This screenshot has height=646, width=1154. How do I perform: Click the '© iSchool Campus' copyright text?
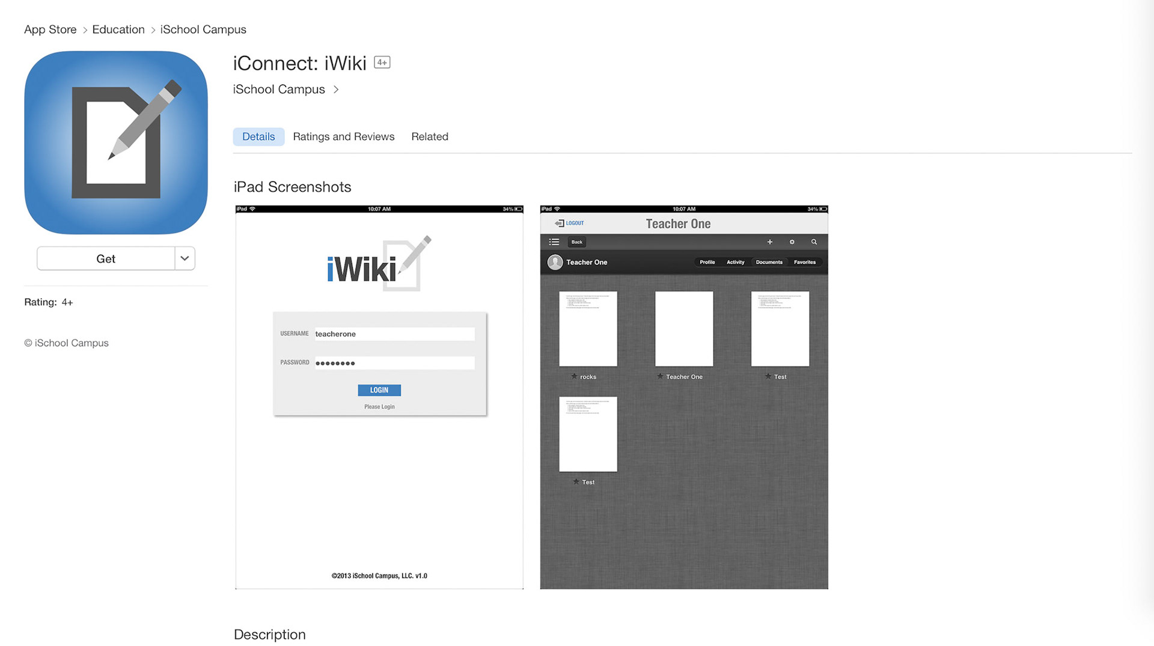[66, 343]
